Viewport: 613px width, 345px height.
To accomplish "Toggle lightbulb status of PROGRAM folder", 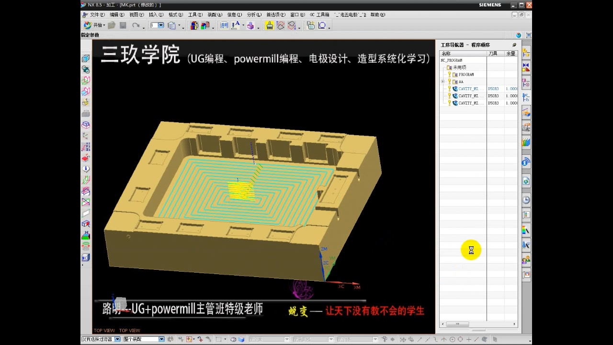I will 450,75.
